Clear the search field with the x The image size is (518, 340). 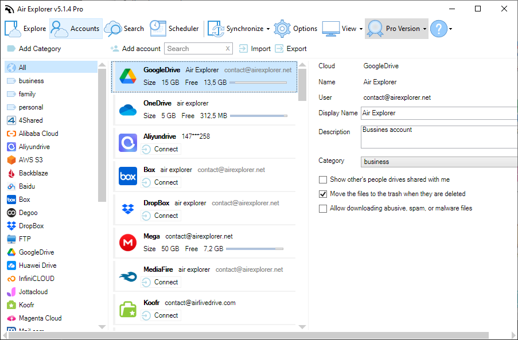pyautogui.click(x=228, y=49)
